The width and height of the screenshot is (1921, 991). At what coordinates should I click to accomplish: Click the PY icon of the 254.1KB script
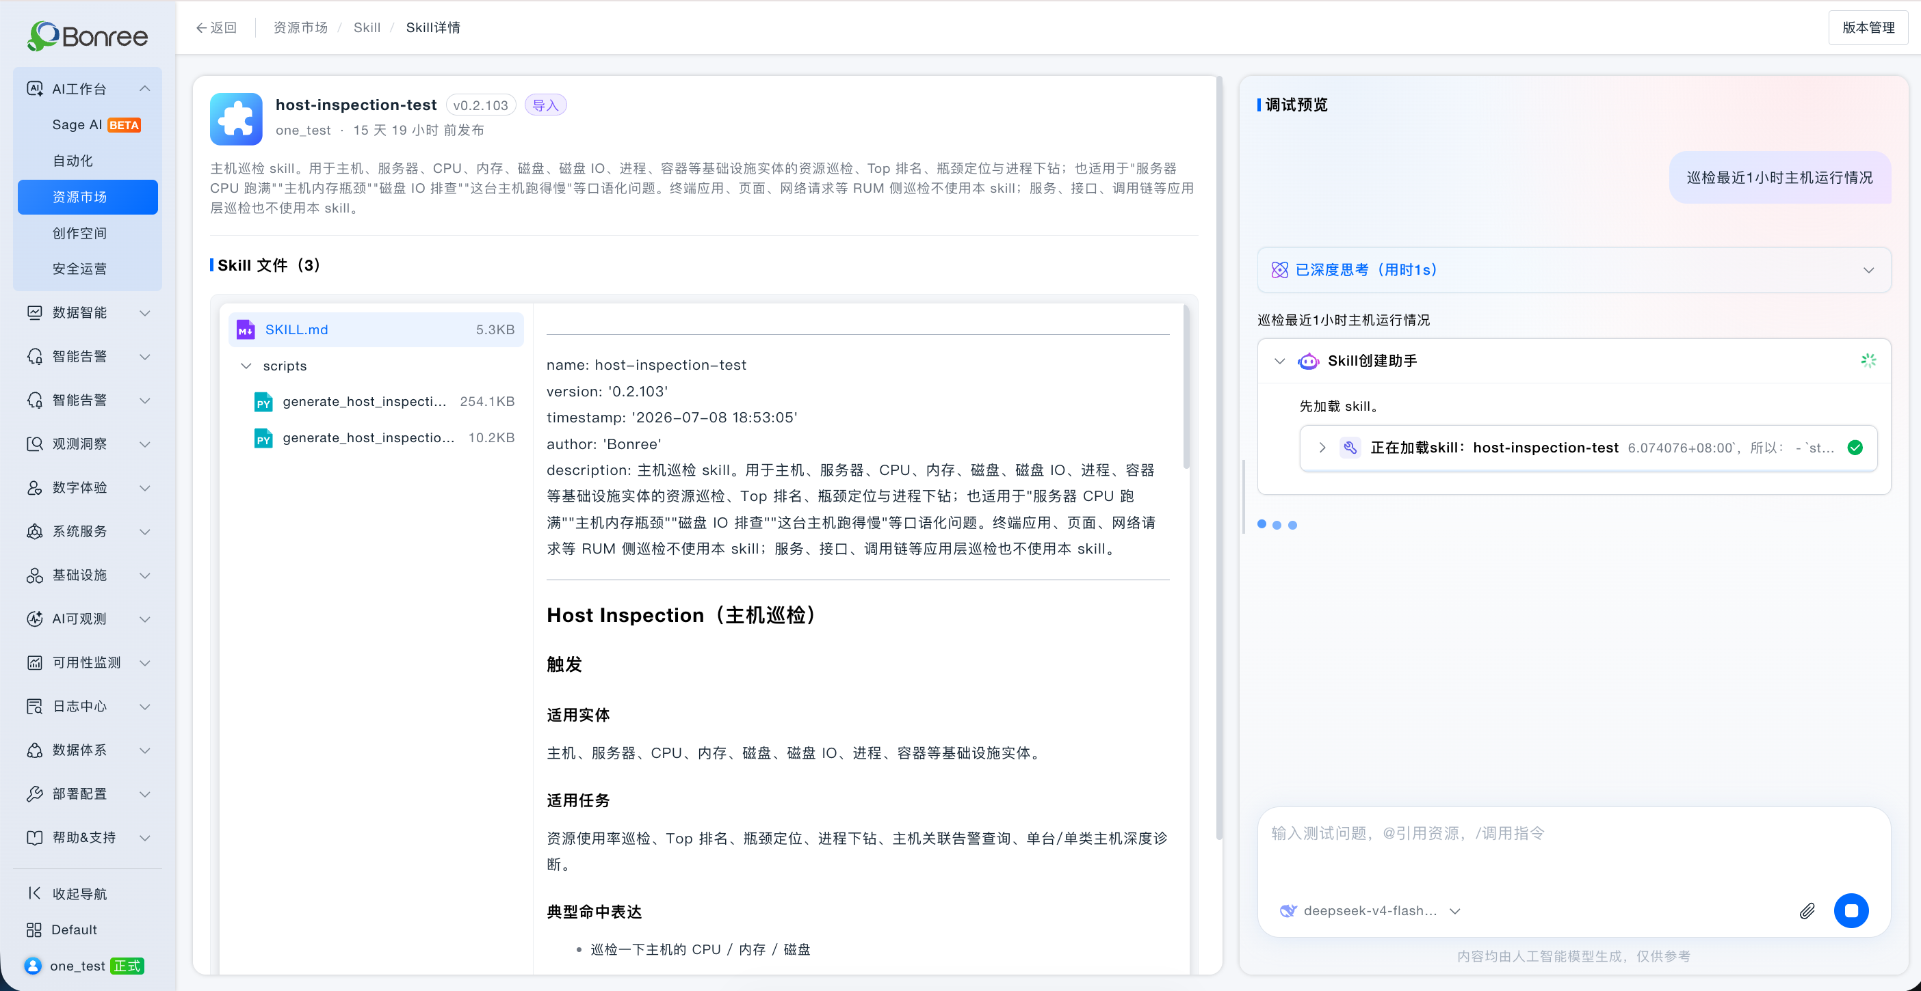[x=263, y=402]
